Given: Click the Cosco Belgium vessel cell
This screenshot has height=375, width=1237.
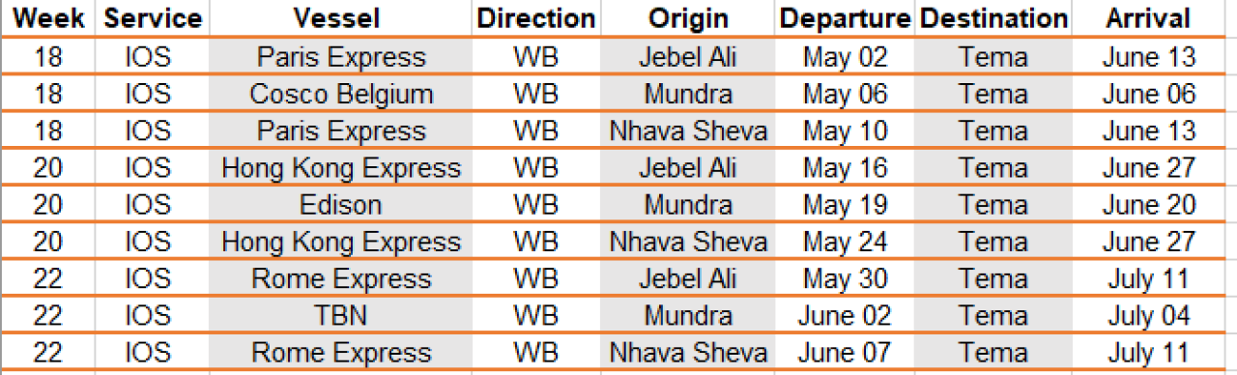Looking at the screenshot, I should coord(341,95).
